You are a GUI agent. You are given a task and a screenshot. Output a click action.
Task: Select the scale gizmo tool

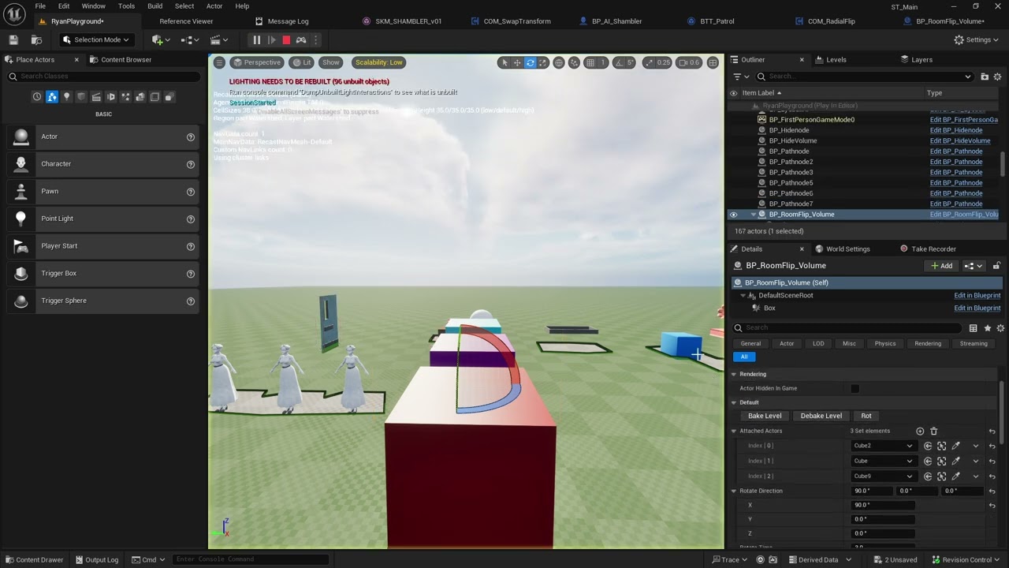(x=543, y=62)
